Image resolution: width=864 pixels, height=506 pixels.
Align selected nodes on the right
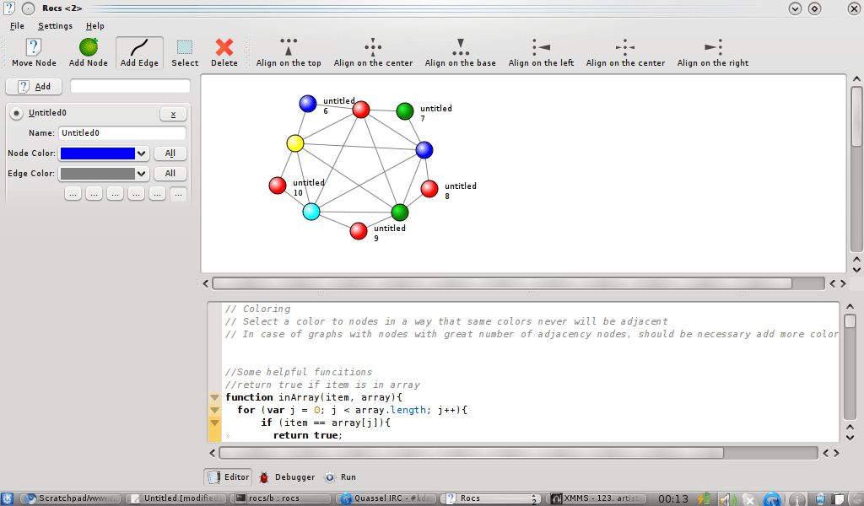coord(712,52)
